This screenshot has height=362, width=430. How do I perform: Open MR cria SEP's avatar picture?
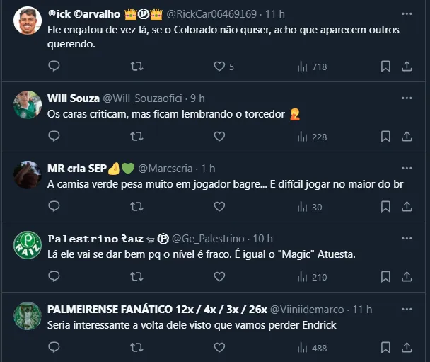click(28, 175)
